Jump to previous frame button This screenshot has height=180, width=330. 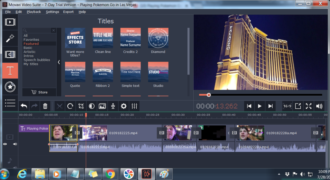(249, 106)
